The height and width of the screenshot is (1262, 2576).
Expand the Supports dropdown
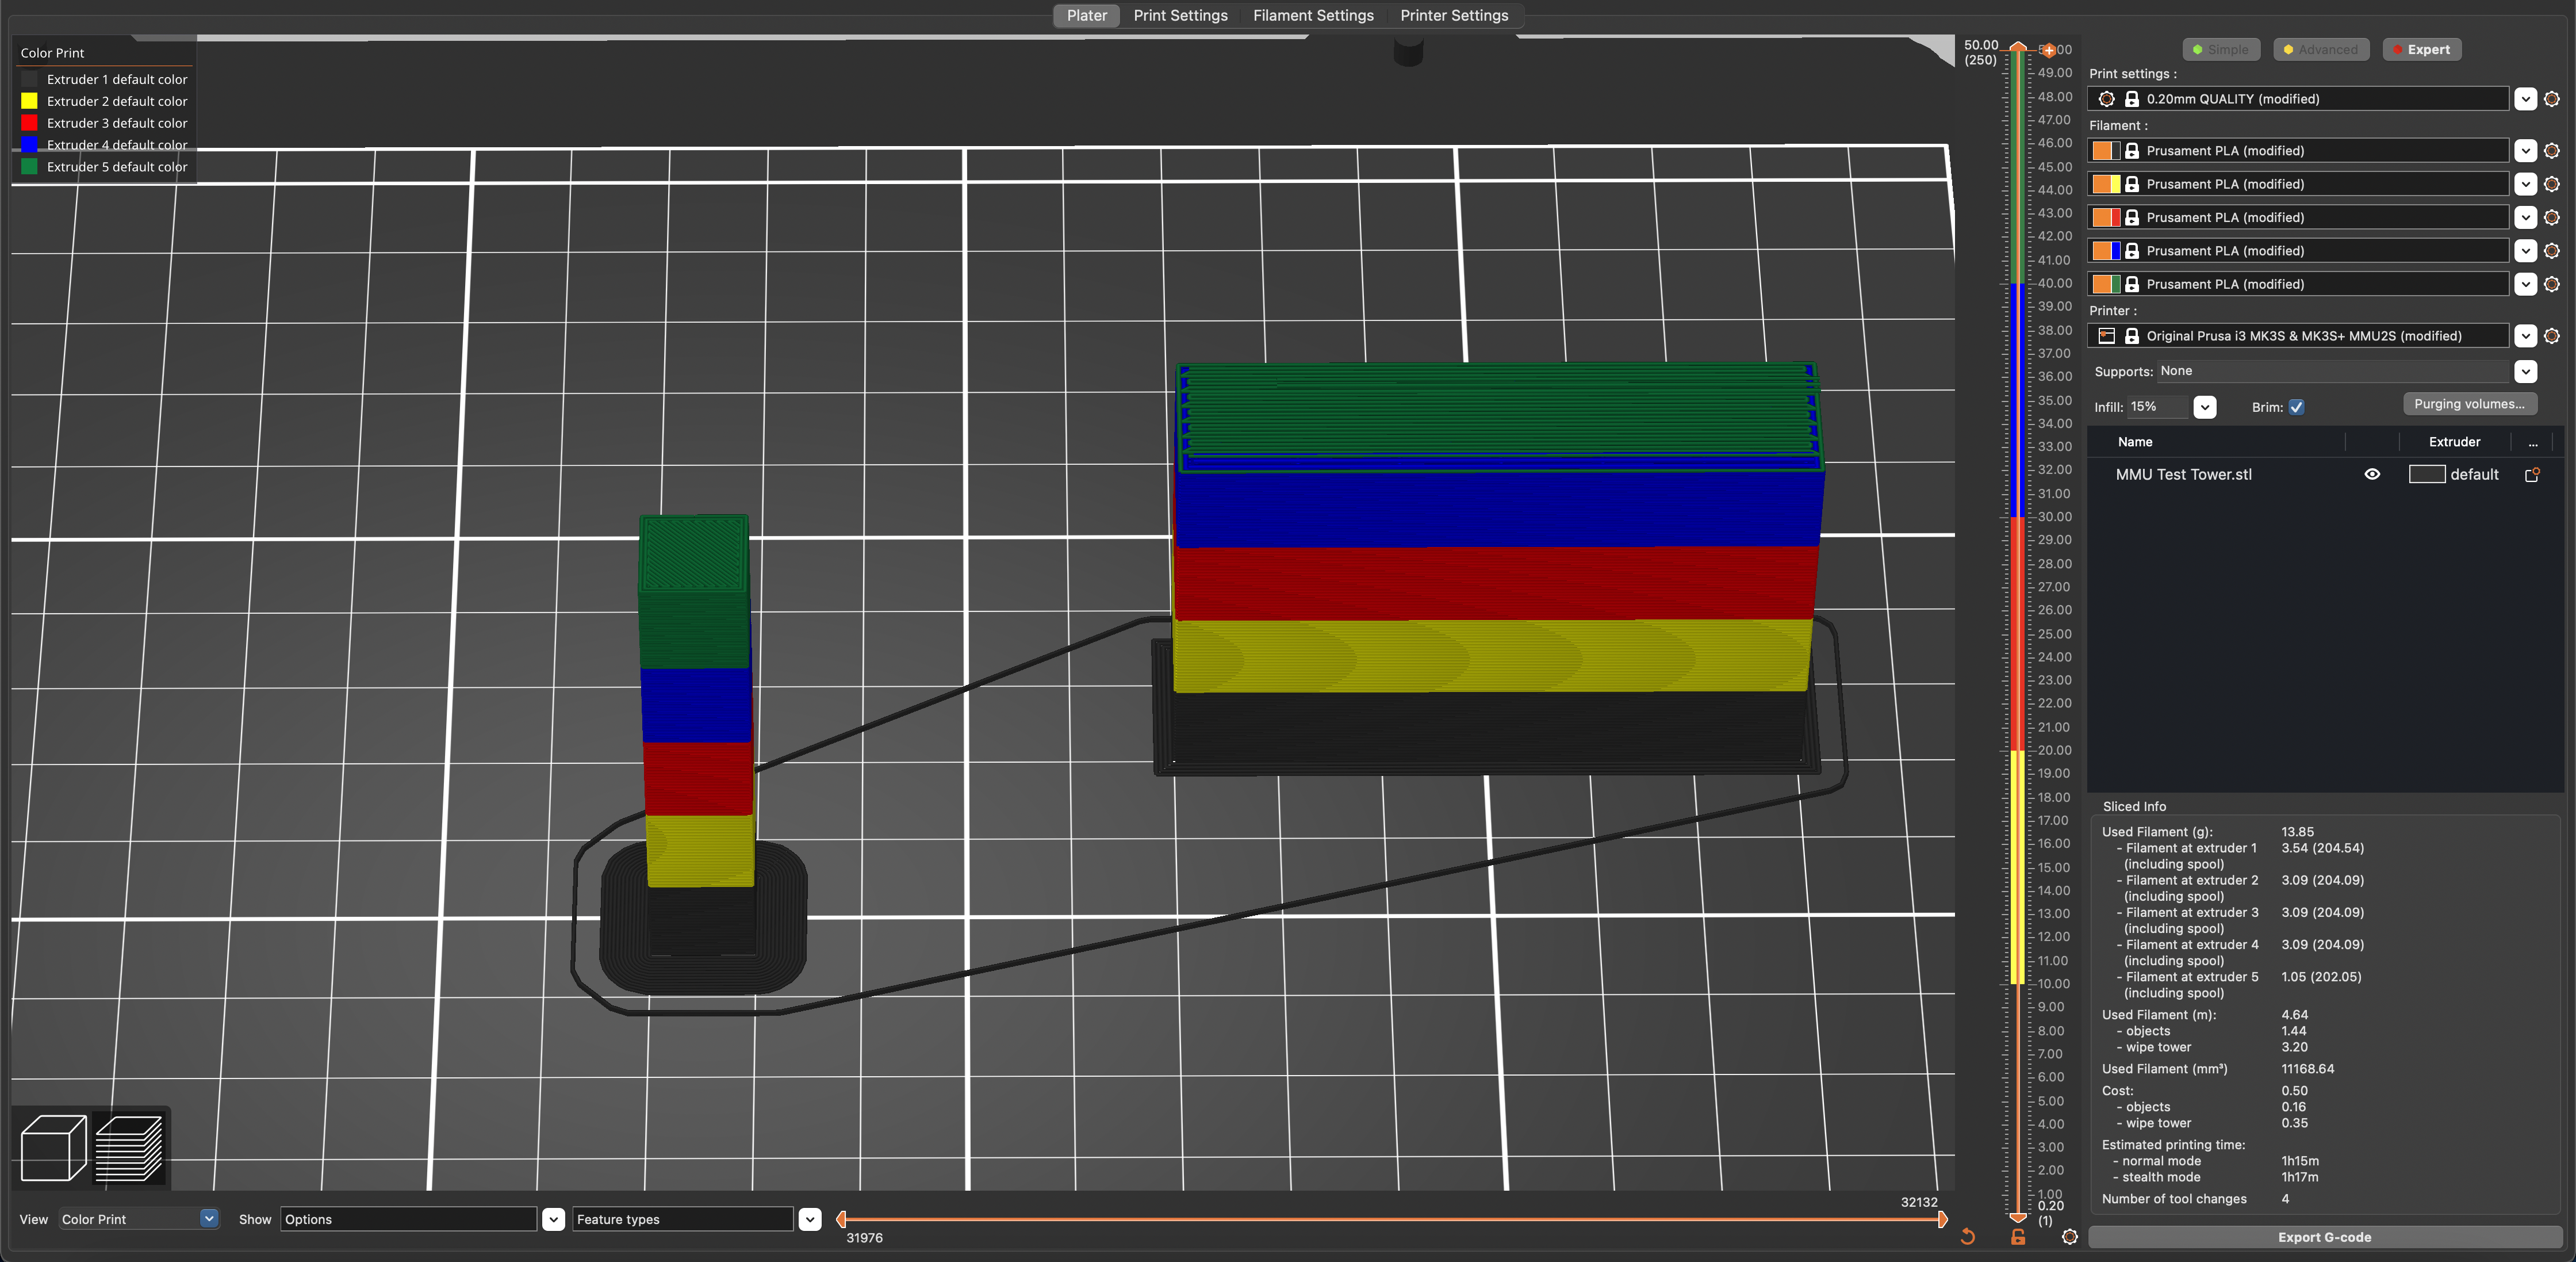click(2526, 371)
